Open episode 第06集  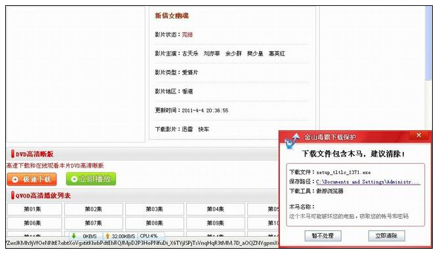click(34, 223)
